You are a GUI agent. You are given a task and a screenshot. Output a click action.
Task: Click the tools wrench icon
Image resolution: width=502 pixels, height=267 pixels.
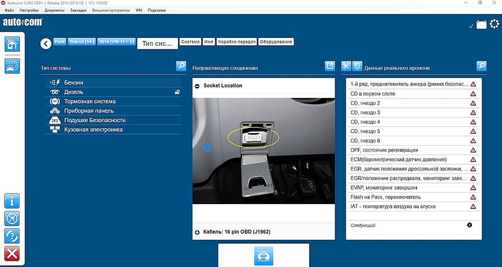(x=346, y=66)
